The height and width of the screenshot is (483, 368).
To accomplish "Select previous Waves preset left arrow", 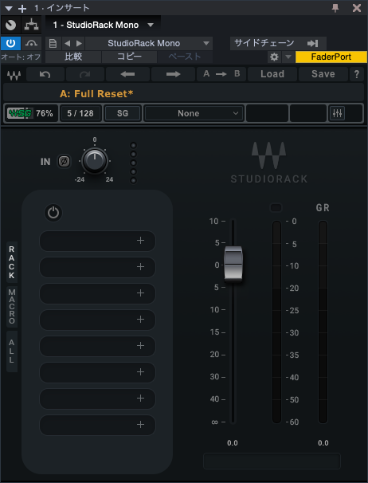I will click(127, 74).
